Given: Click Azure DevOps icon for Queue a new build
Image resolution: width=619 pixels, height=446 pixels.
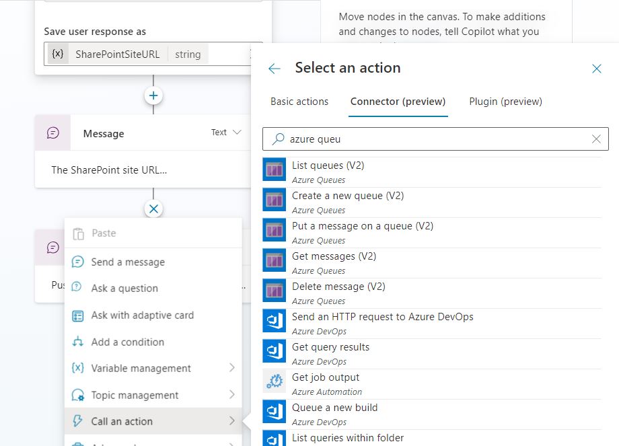Looking at the screenshot, I should tap(275, 412).
